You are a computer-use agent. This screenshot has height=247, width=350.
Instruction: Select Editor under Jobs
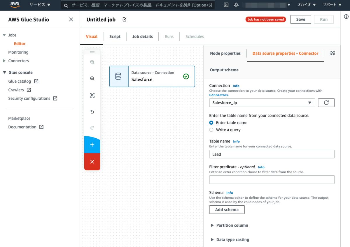20,44
